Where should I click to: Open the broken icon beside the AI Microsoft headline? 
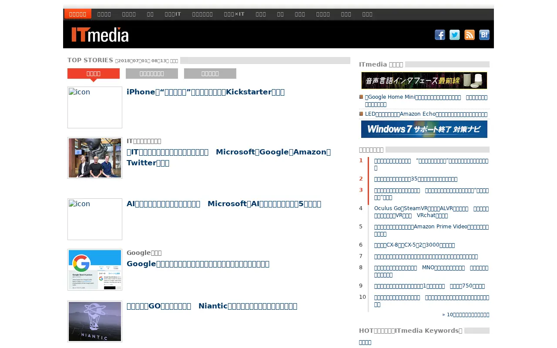[x=95, y=219]
